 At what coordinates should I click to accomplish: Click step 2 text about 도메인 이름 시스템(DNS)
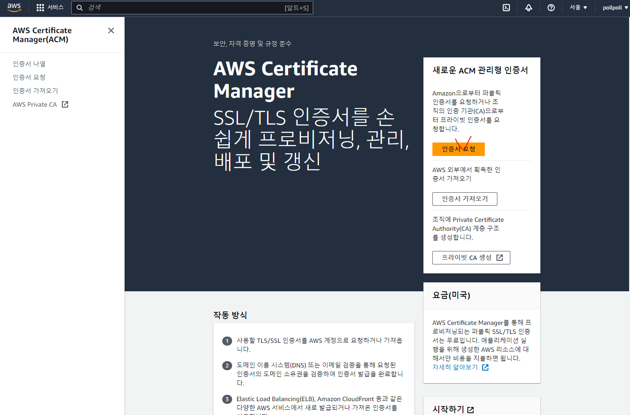[320, 374]
